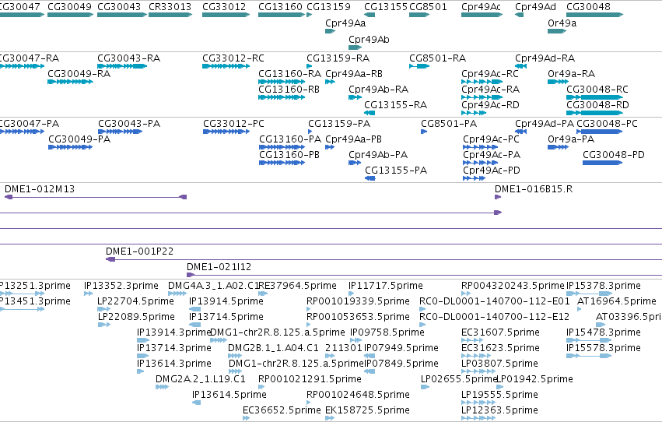662x422 pixels.
Task: Open EST IP11717.5prime
Action: click(352, 294)
